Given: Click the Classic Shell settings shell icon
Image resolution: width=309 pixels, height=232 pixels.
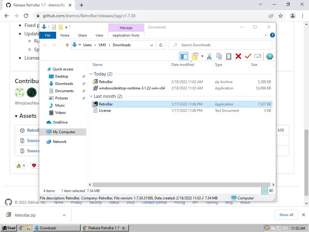Looking at the screenshot, I should (269, 56).
